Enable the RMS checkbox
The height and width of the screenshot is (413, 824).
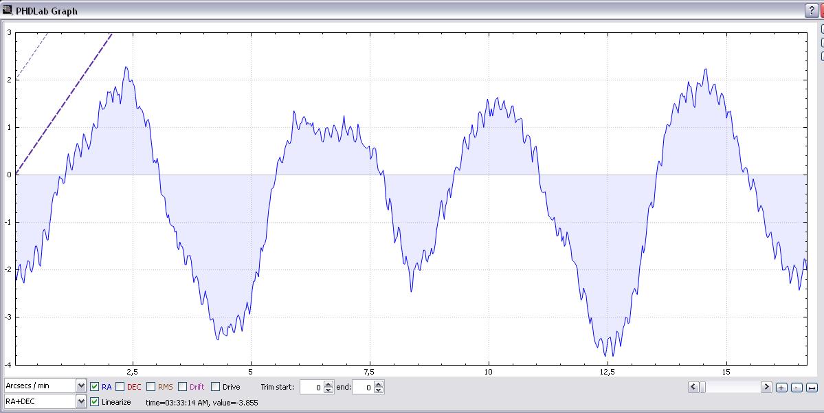pos(151,387)
